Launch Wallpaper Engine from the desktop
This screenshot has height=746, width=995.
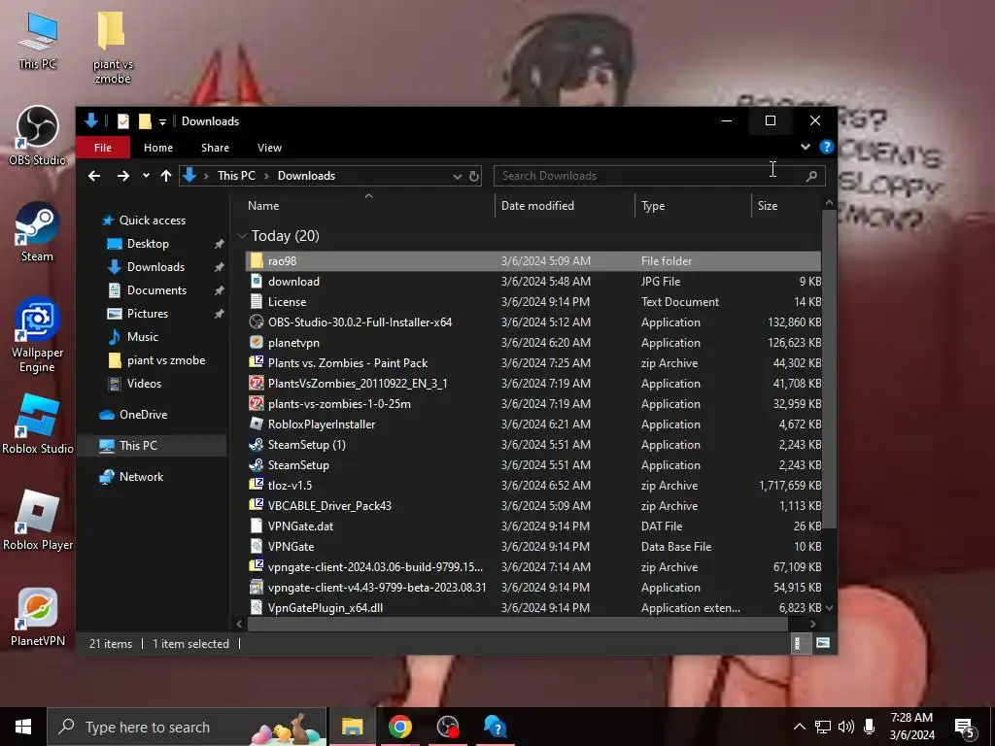(38, 335)
